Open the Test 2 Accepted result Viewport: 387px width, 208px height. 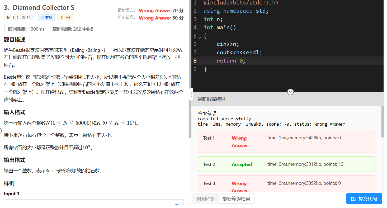[286, 164]
